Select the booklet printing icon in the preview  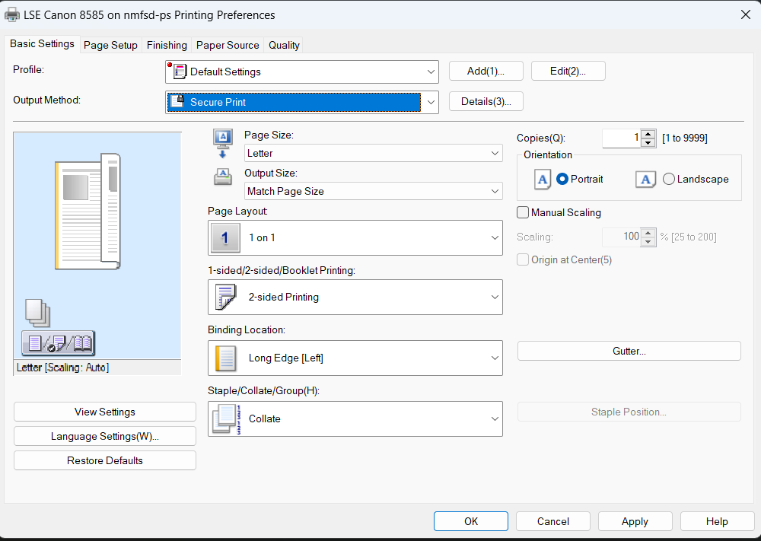[x=82, y=343]
